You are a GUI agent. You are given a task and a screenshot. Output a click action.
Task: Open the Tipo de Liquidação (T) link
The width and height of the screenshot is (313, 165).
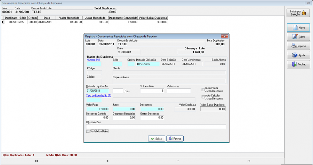tap(99, 95)
